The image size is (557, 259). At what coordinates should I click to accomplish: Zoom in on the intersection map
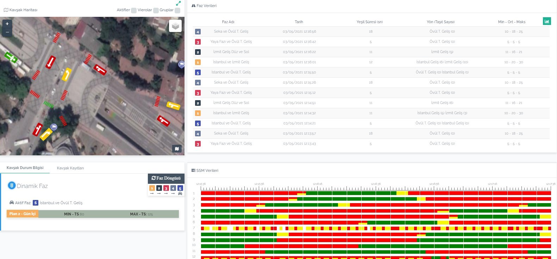7,24
